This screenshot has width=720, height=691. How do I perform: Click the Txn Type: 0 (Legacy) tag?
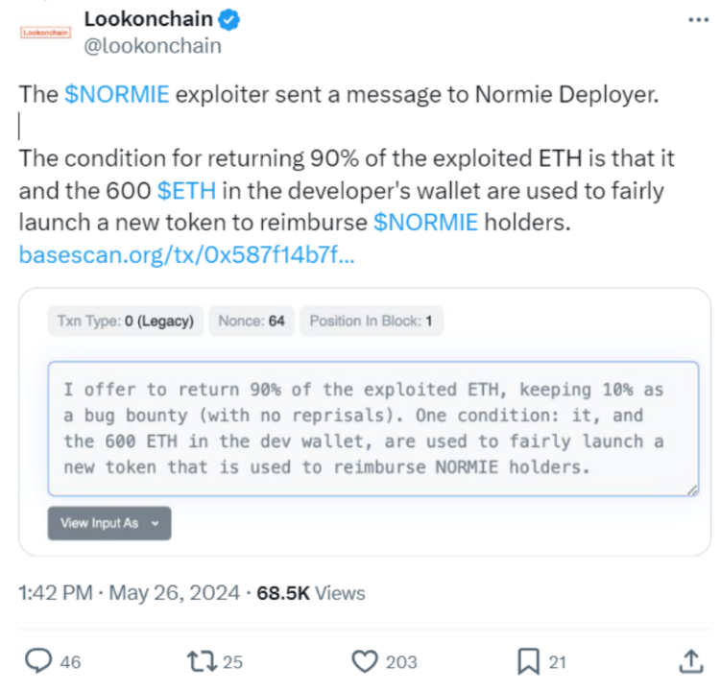pyautogui.click(x=126, y=322)
